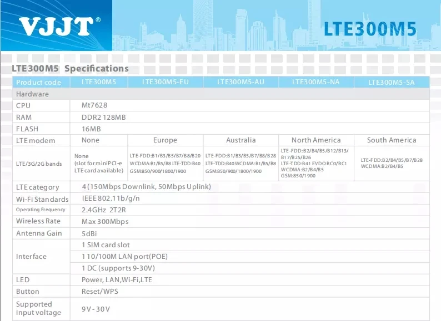Select '4 (150Mbps Downlink, 50Mbps Uplink)' value
The image size is (441, 321).
(x=146, y=187)
